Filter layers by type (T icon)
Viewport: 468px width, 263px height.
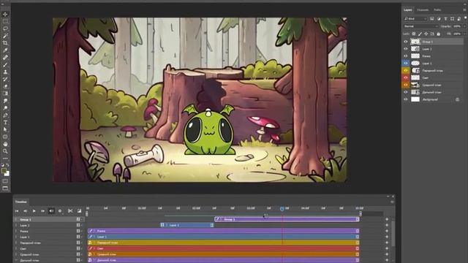click(445, 18)
